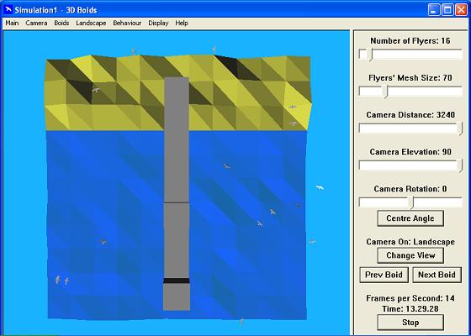471x336 pixels.
Task: Click the Centre Angle button
Action: pyautogui.click(x=410, y=218)
